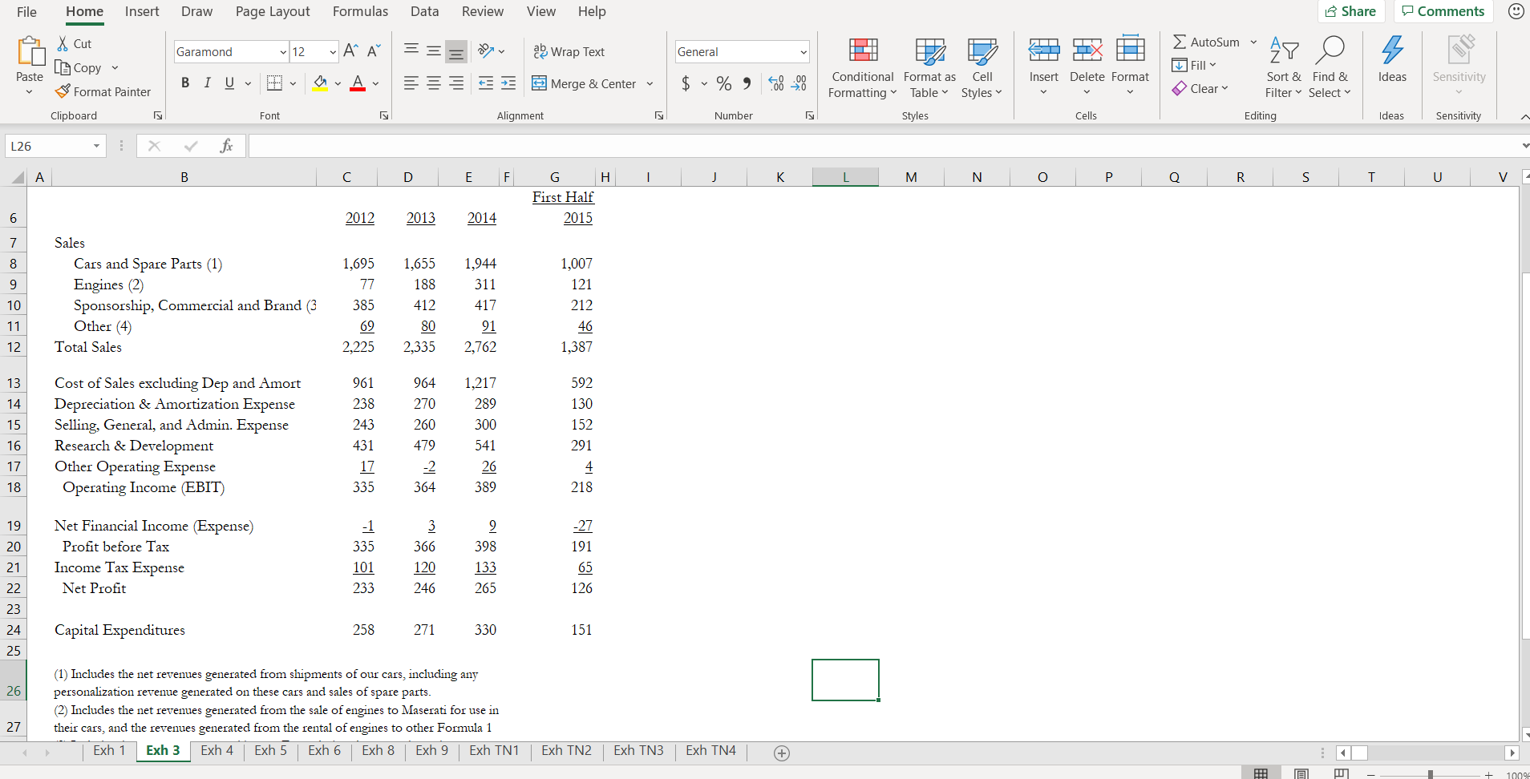This screenshot has height=779, width=1530.
Task: Increase the cell indent
Action: click(x=508, y=83)
